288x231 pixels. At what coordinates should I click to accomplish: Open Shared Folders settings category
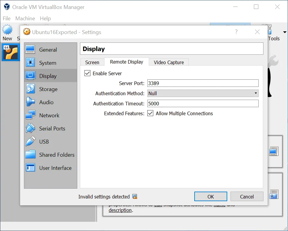51,155
